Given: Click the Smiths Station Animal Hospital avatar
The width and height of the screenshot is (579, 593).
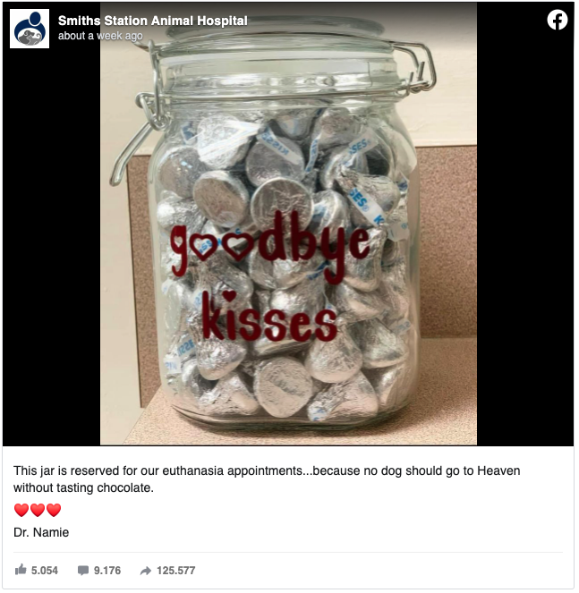Looking at the screenshot, I should point(30,29).
